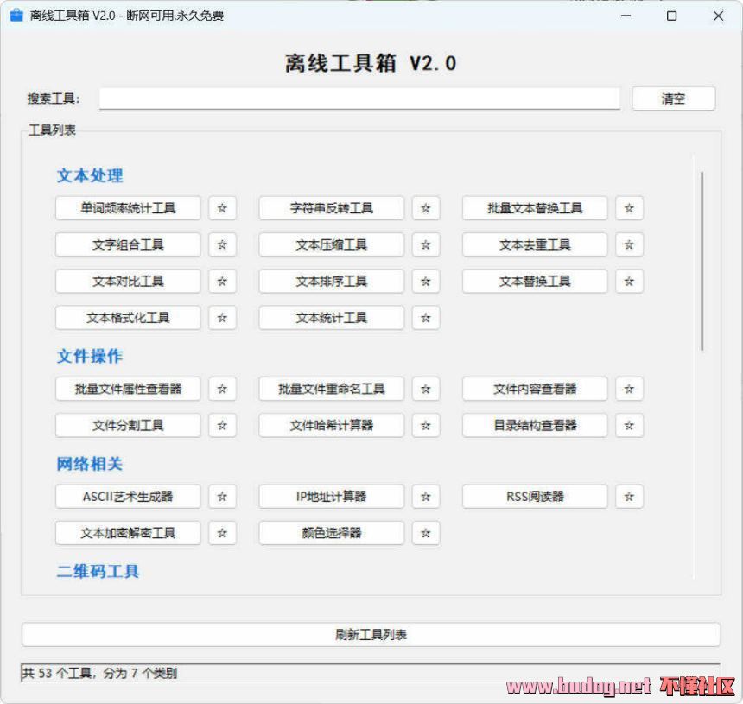Toggle the star beside 文件哈希计算器
This screenshot has width=743, height=704.
[x=425, y=425]
